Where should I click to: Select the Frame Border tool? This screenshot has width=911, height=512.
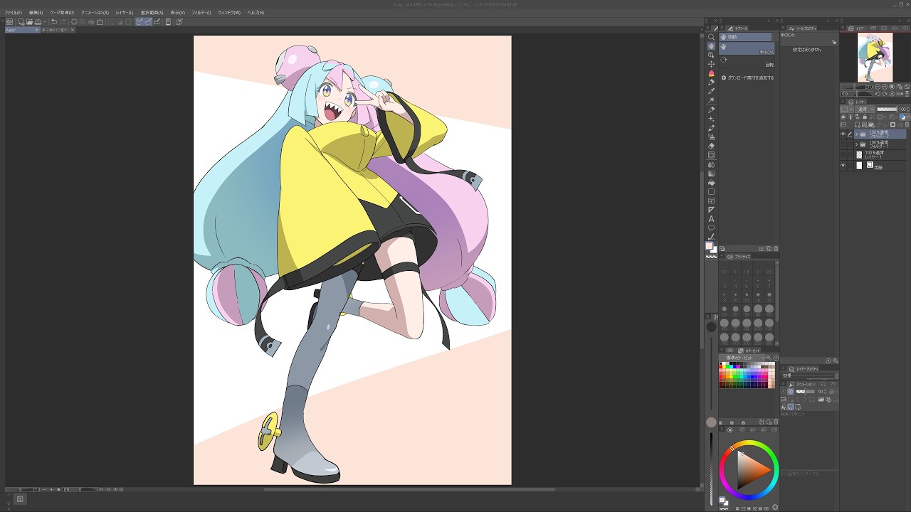711,201
